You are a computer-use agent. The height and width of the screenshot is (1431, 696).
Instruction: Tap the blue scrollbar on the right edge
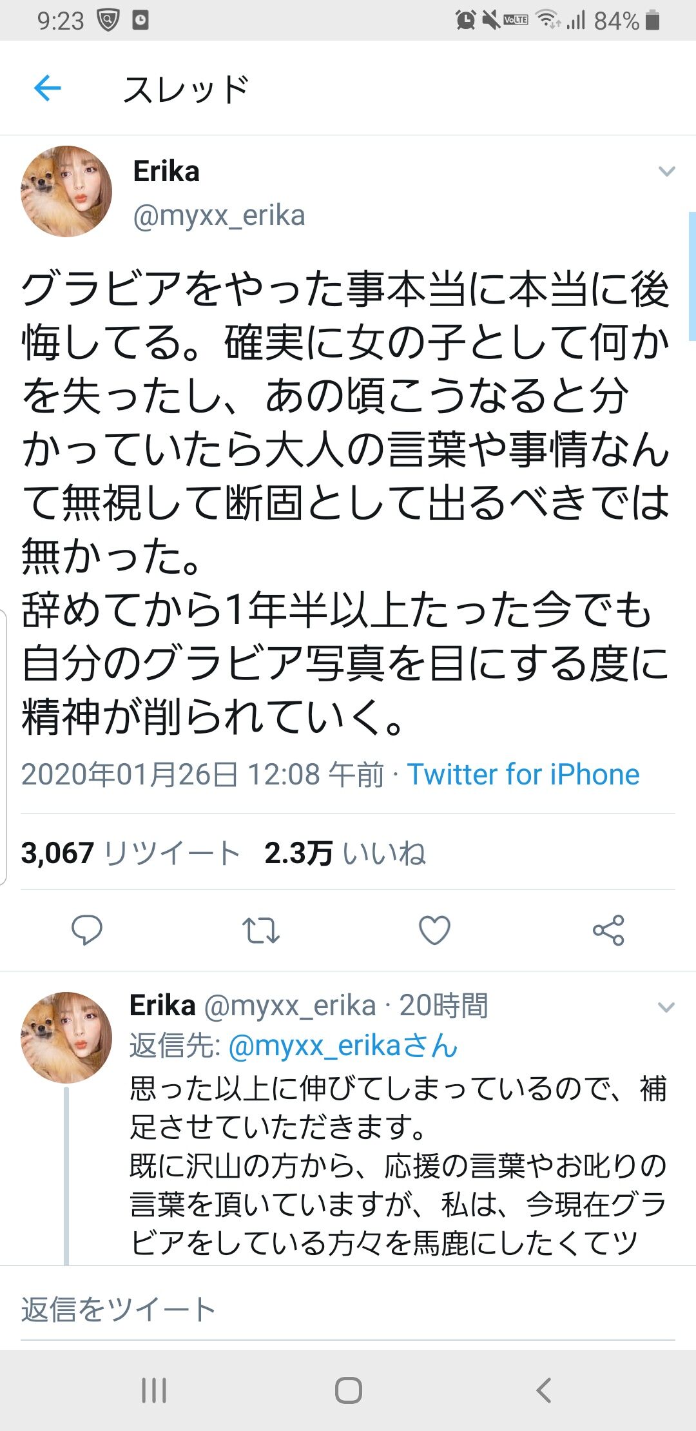click(692, 276)
